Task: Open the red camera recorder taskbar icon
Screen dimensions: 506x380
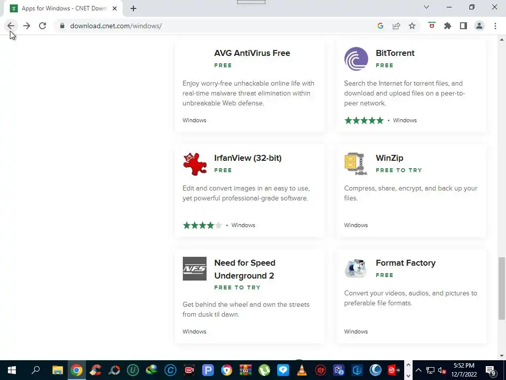Action: pos(189,370)
